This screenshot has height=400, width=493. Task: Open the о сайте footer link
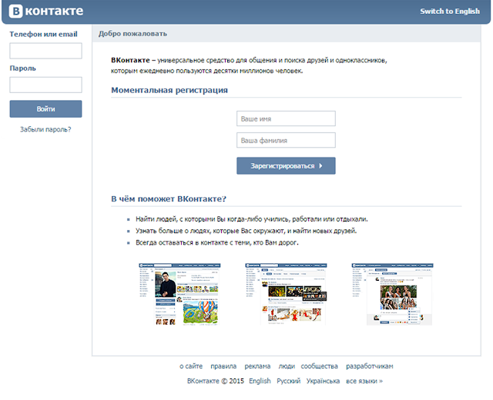point(191,366)
